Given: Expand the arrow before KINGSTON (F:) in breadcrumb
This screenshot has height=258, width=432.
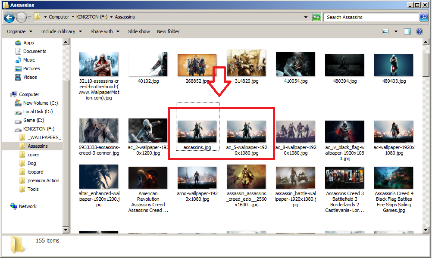Looking at the screenshot, I should [x=73, y=17].
